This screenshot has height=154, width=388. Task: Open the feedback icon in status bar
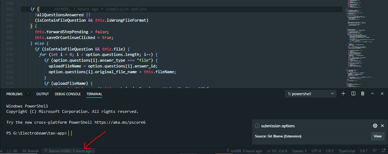point(375,151)
